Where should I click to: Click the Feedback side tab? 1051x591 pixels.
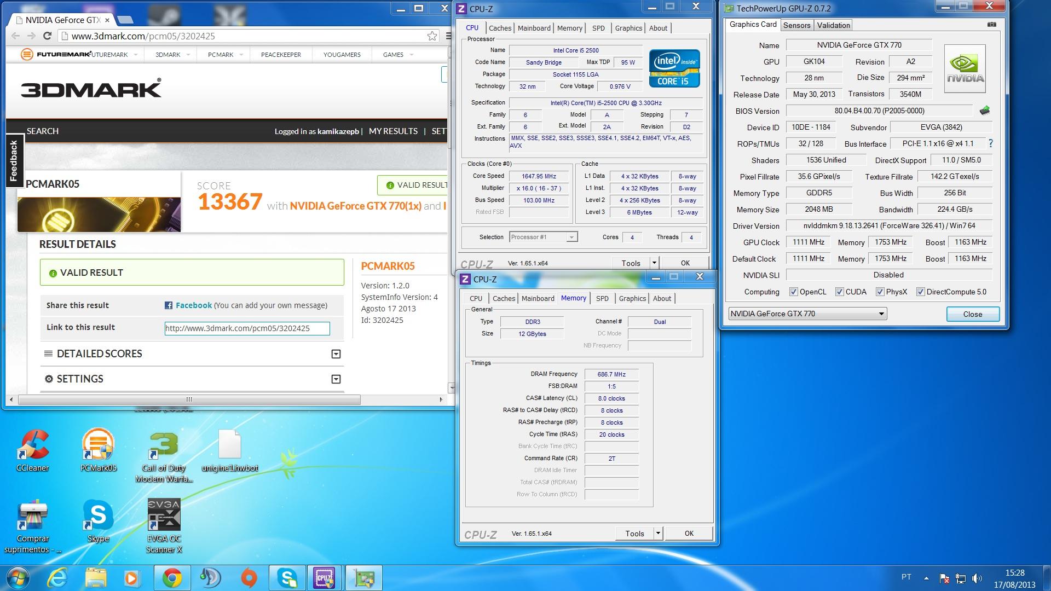pos(14,160)
